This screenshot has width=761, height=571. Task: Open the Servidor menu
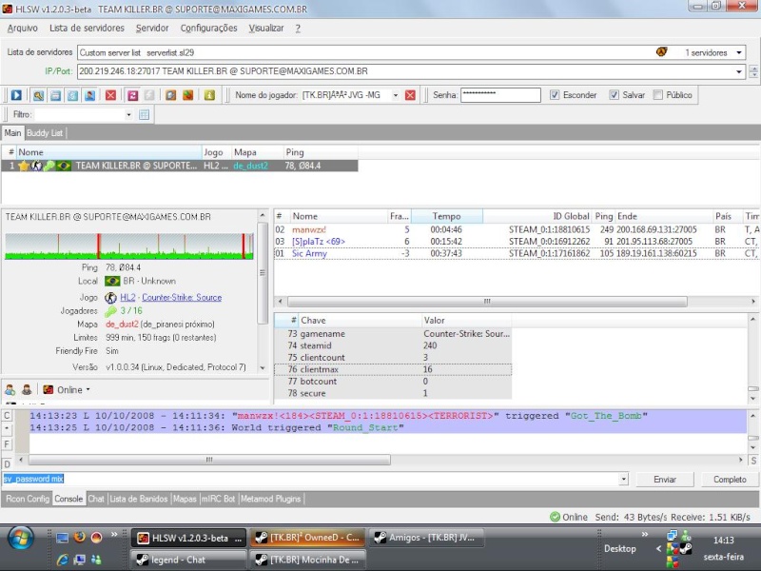pyautogui.click(x=152, y=29)
